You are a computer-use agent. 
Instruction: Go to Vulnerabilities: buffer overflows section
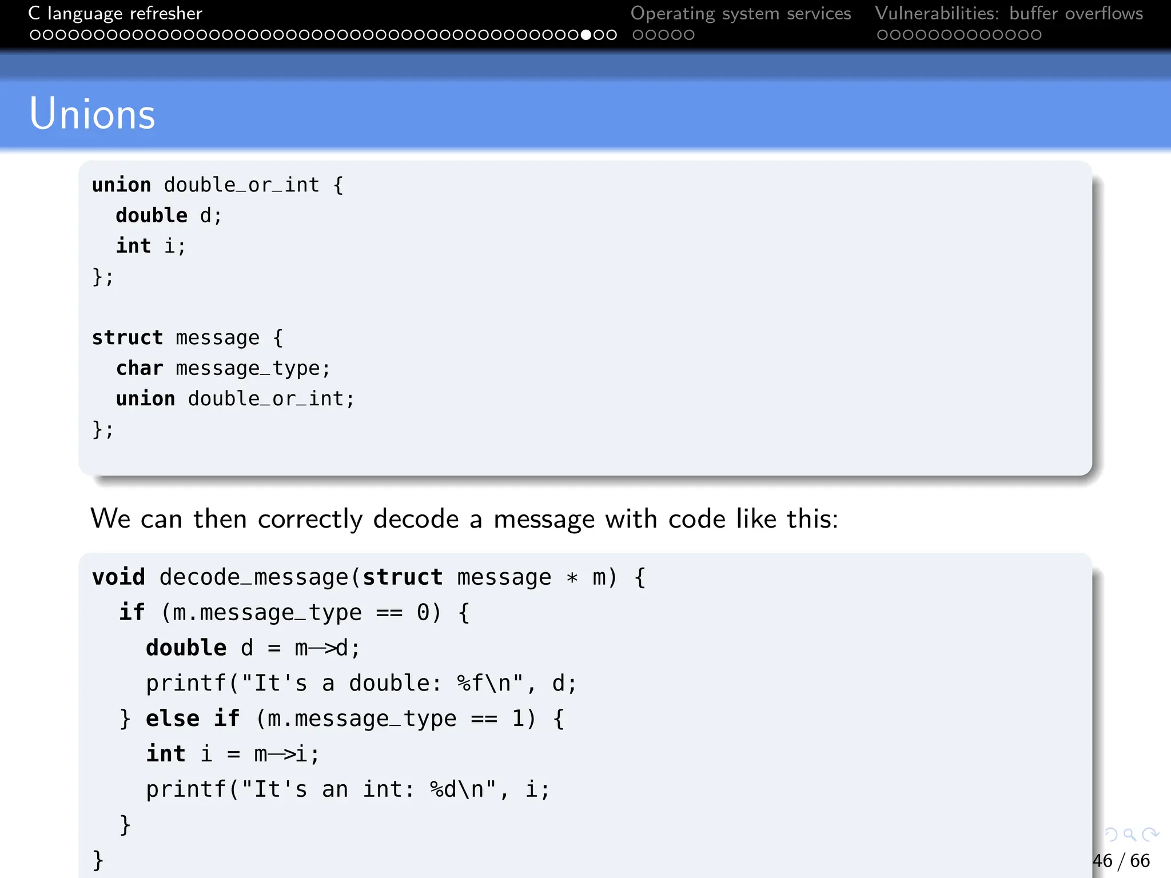1009,13
